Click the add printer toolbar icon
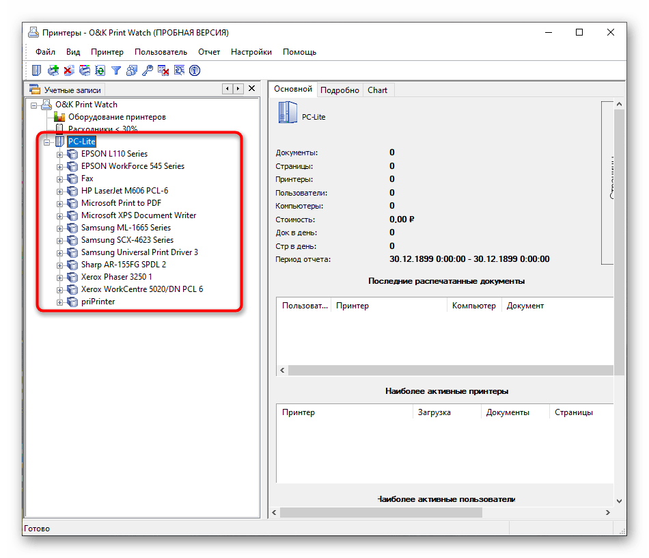This screenshot has height=558, width=649. coord(53,70)
